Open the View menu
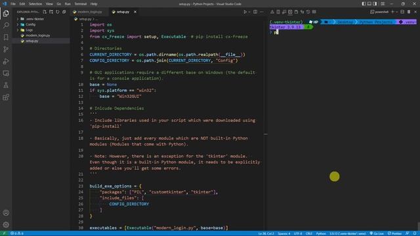Screen dimensions: 420x236 [49, 4]
